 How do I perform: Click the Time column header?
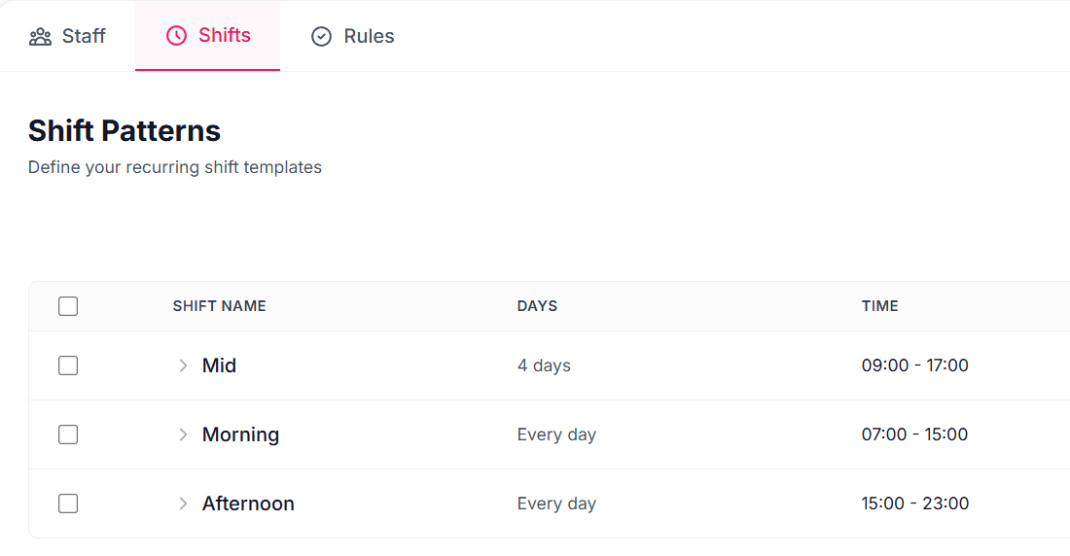pyautogui.click(x=879, y=306)
